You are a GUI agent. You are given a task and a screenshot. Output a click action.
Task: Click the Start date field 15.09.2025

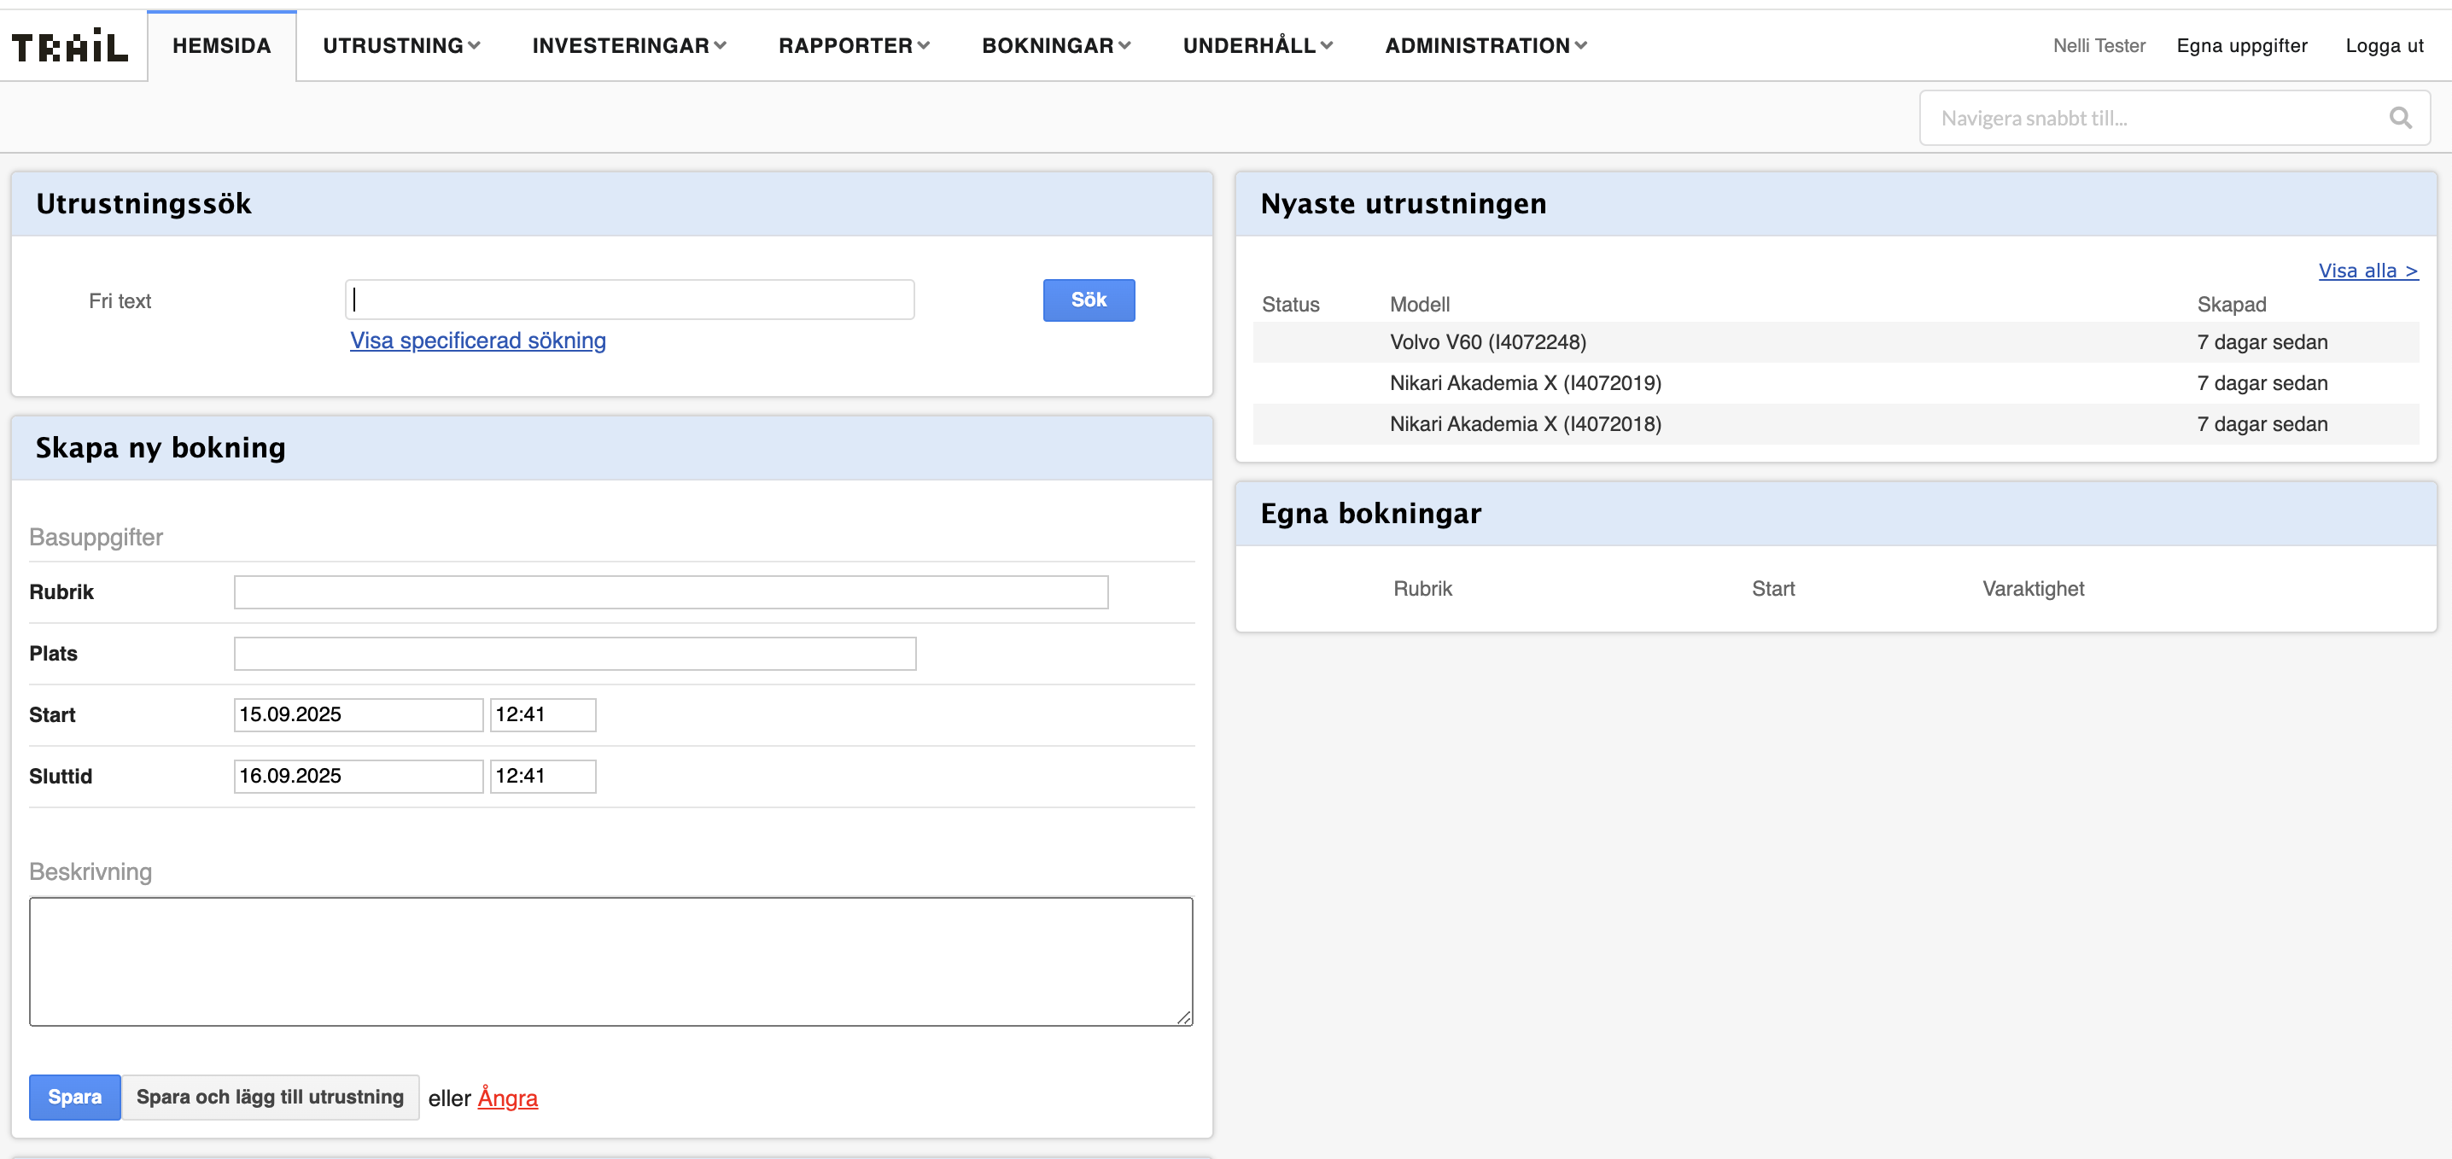pos(358,714)
